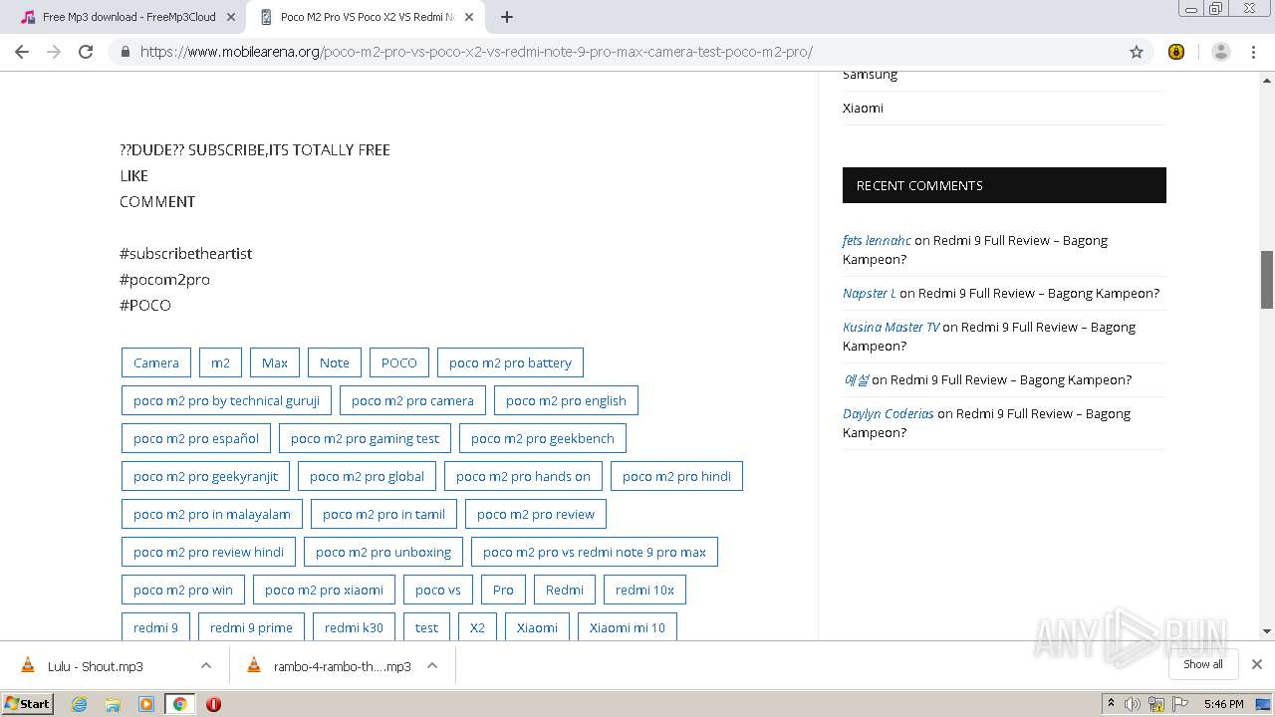Open the Kusina Master TV commenter link

891,327
